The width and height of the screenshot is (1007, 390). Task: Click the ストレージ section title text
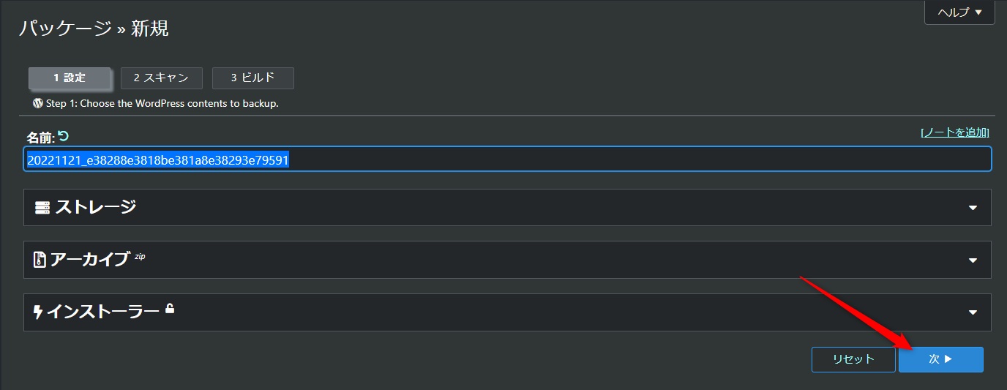point(96,207)
